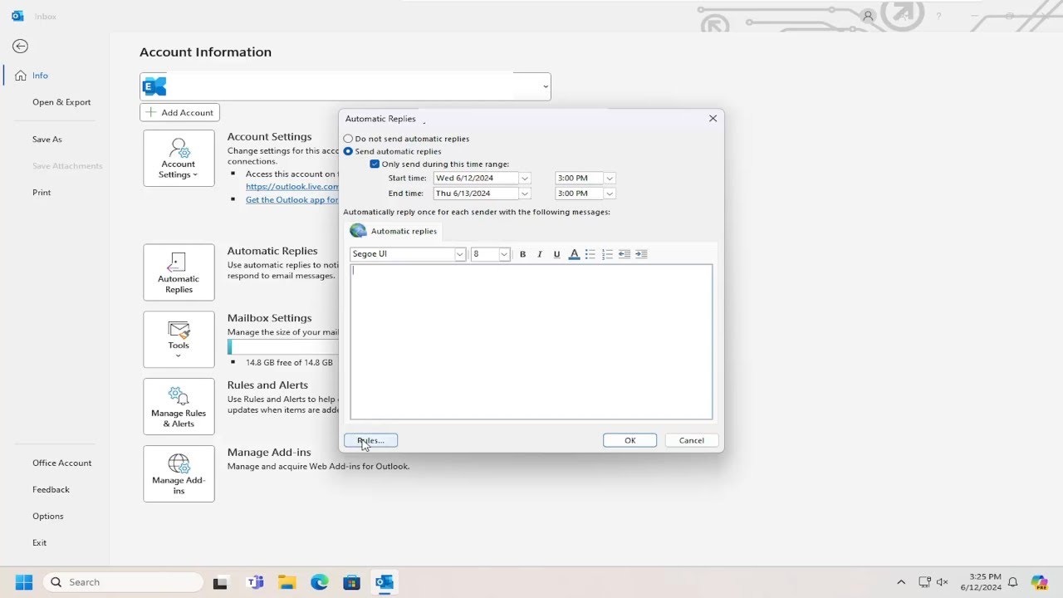Open Microsoft Teams from the taskbar
The height and width of the screenshot is (598, 1063).
[x=255, y=582]
